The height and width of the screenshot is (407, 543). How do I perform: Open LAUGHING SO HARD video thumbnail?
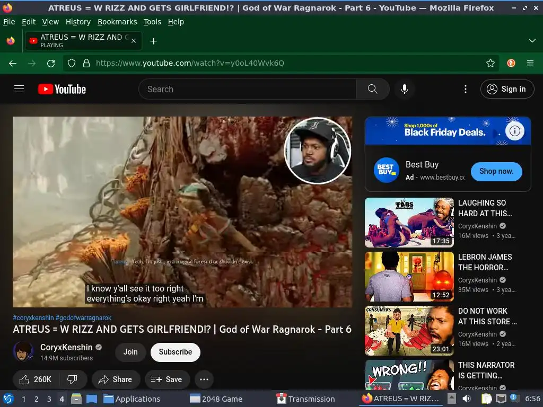point(409,223)
